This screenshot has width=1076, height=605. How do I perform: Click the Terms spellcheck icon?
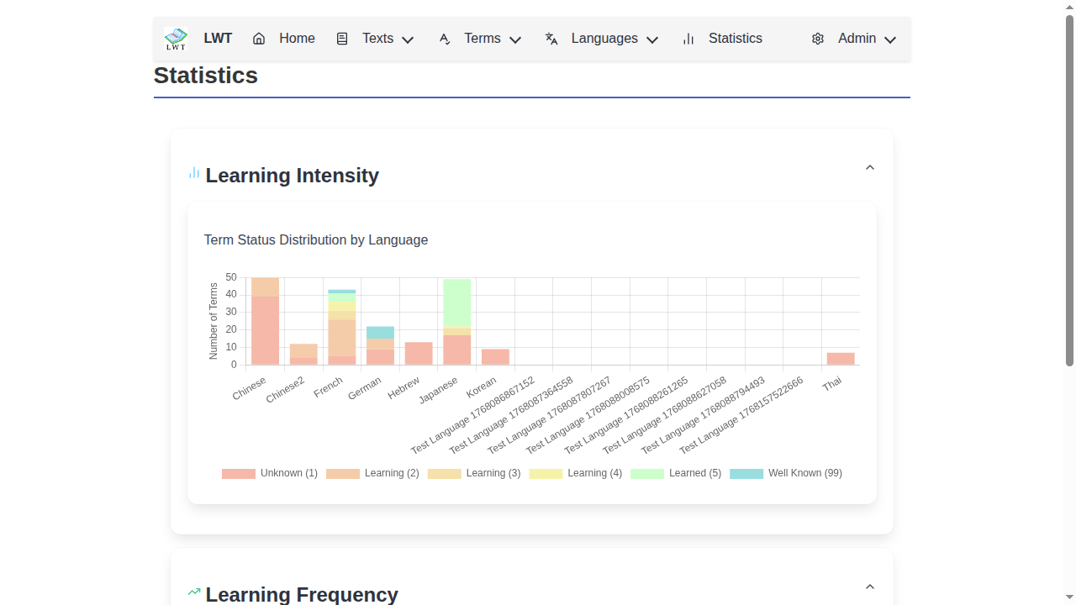[445, 39]
